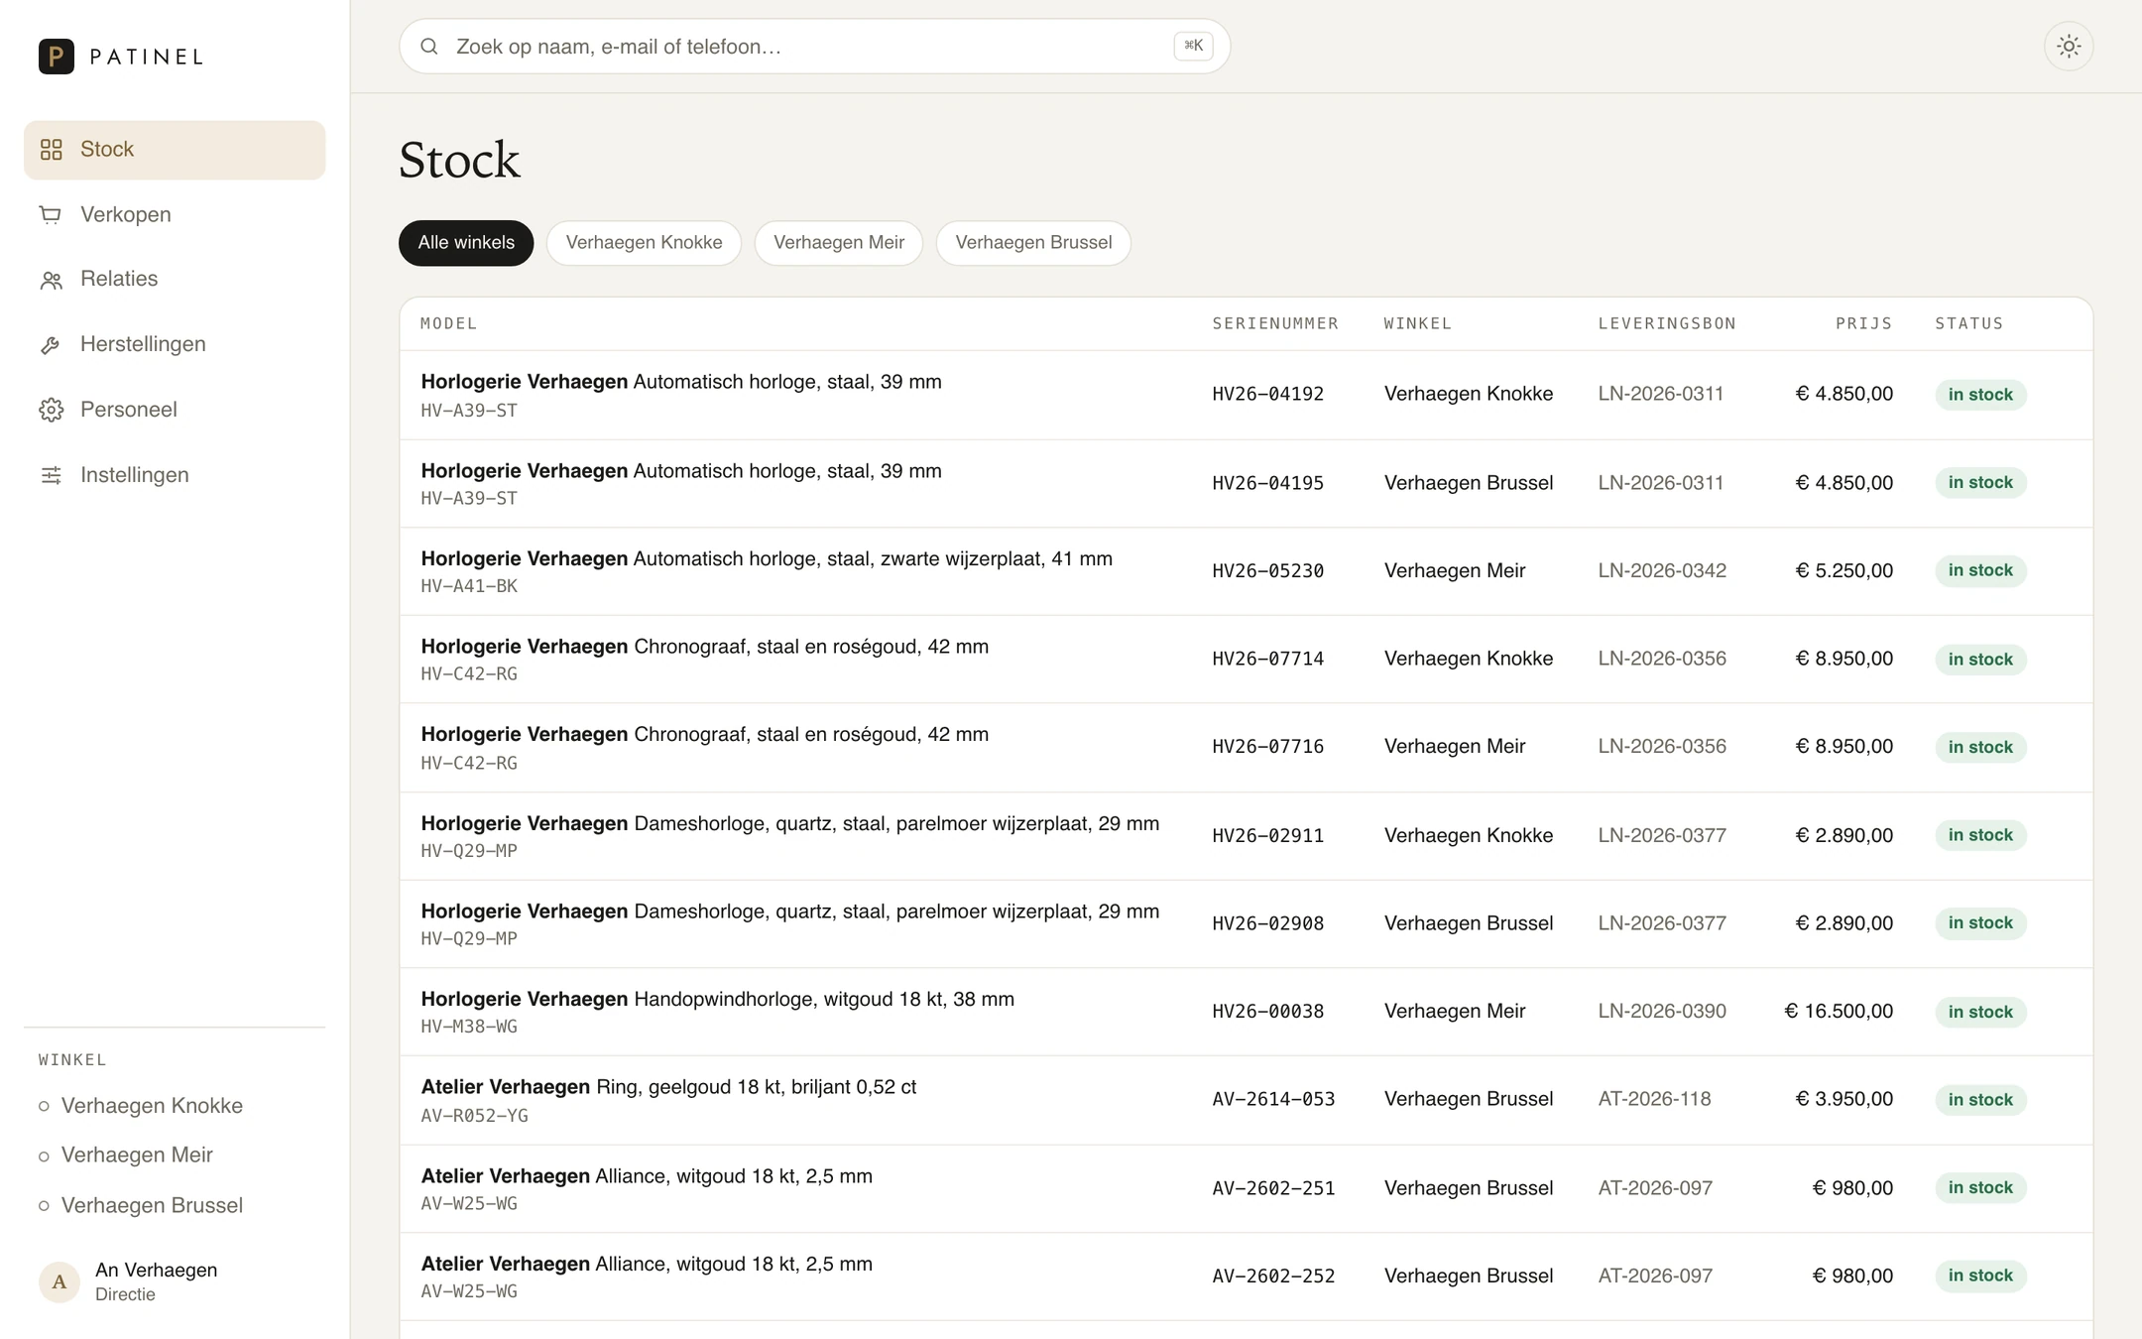Filter by Verhaegen Meir chip
This screenshot has width=2142, height=1339.
[839, 243]
